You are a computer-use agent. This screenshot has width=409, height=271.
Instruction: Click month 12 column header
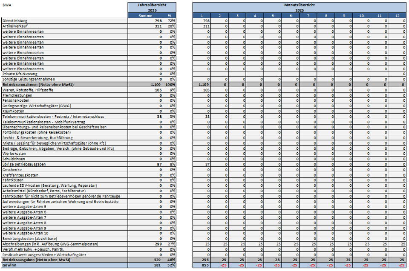pyautogui.click(x=397, y=16)
